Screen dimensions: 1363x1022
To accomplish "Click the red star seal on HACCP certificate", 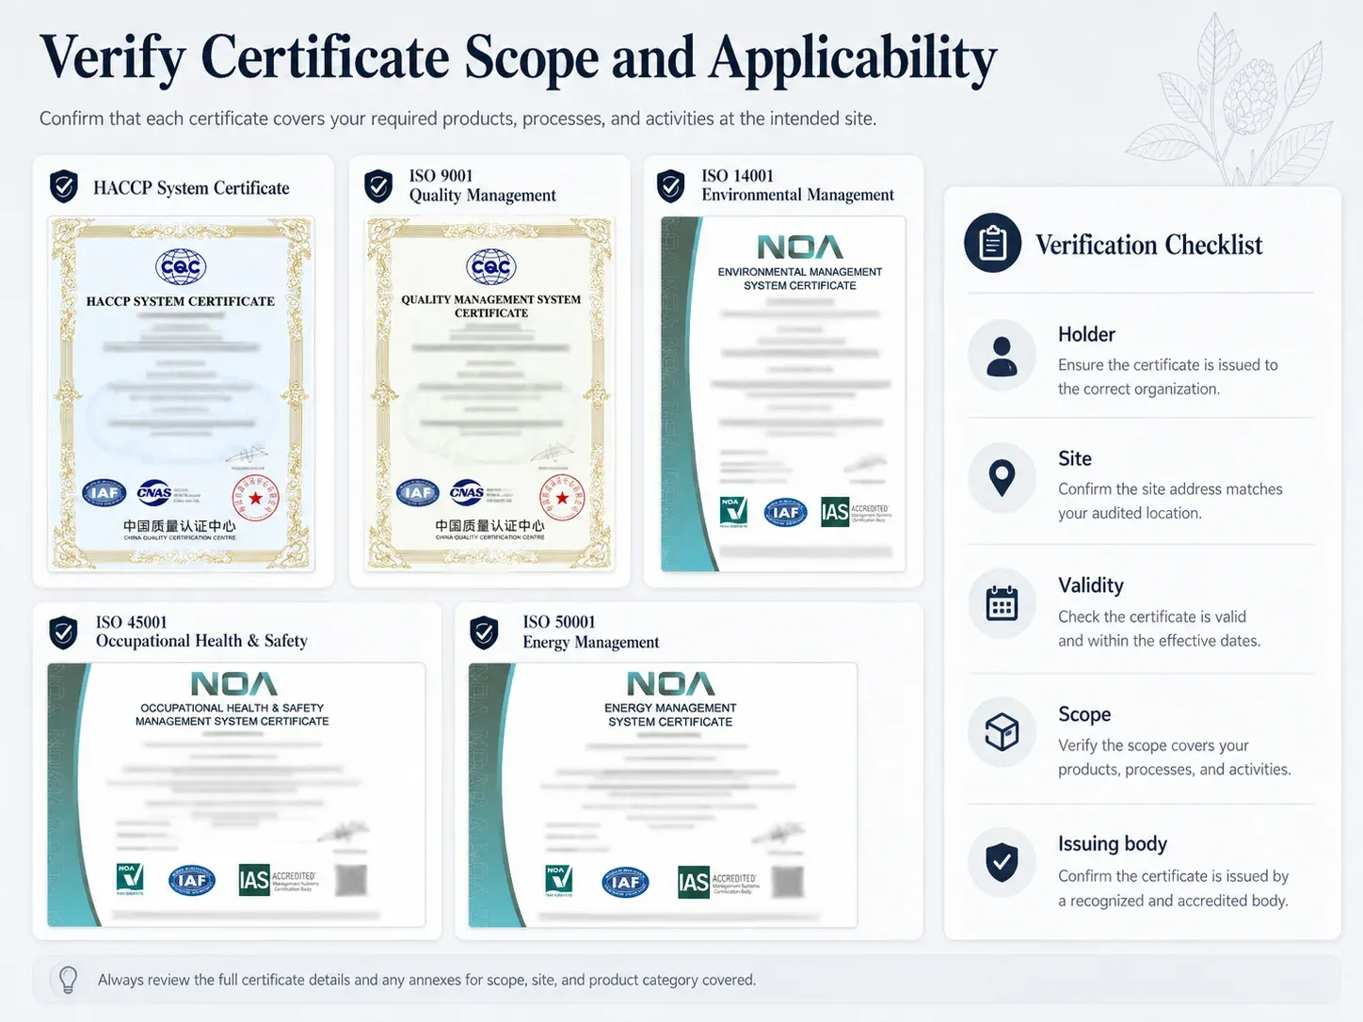I will pos(256,498).
